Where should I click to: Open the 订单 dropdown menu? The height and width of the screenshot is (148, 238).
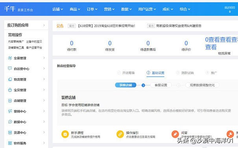click(92, 9)
